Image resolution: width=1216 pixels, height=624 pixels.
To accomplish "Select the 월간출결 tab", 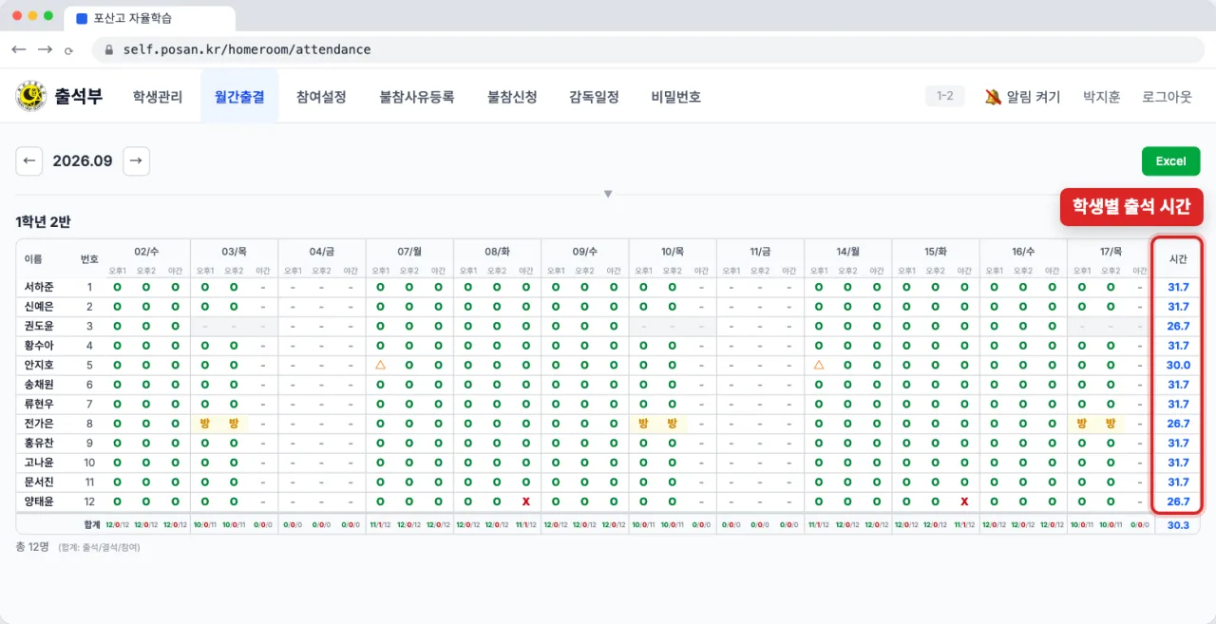I will click(x=239, y=96).
